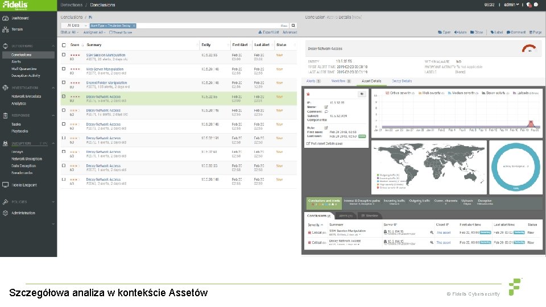Toggle the Medium severity legend in chart
This screenshot has width=546, height=307.
point(463,93)
